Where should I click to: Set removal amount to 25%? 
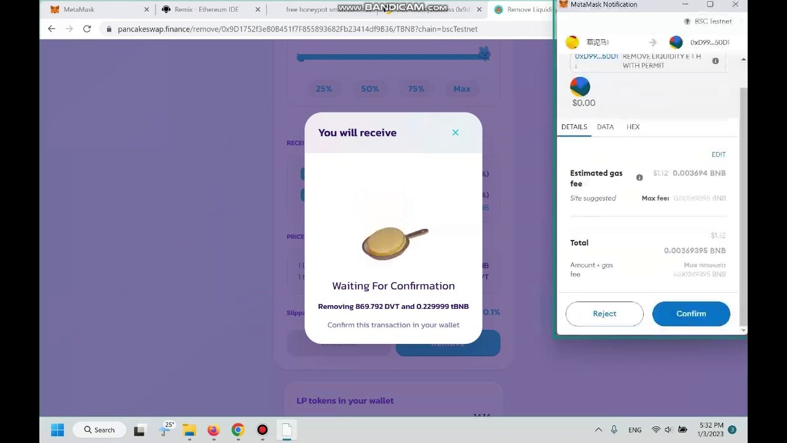324,89
